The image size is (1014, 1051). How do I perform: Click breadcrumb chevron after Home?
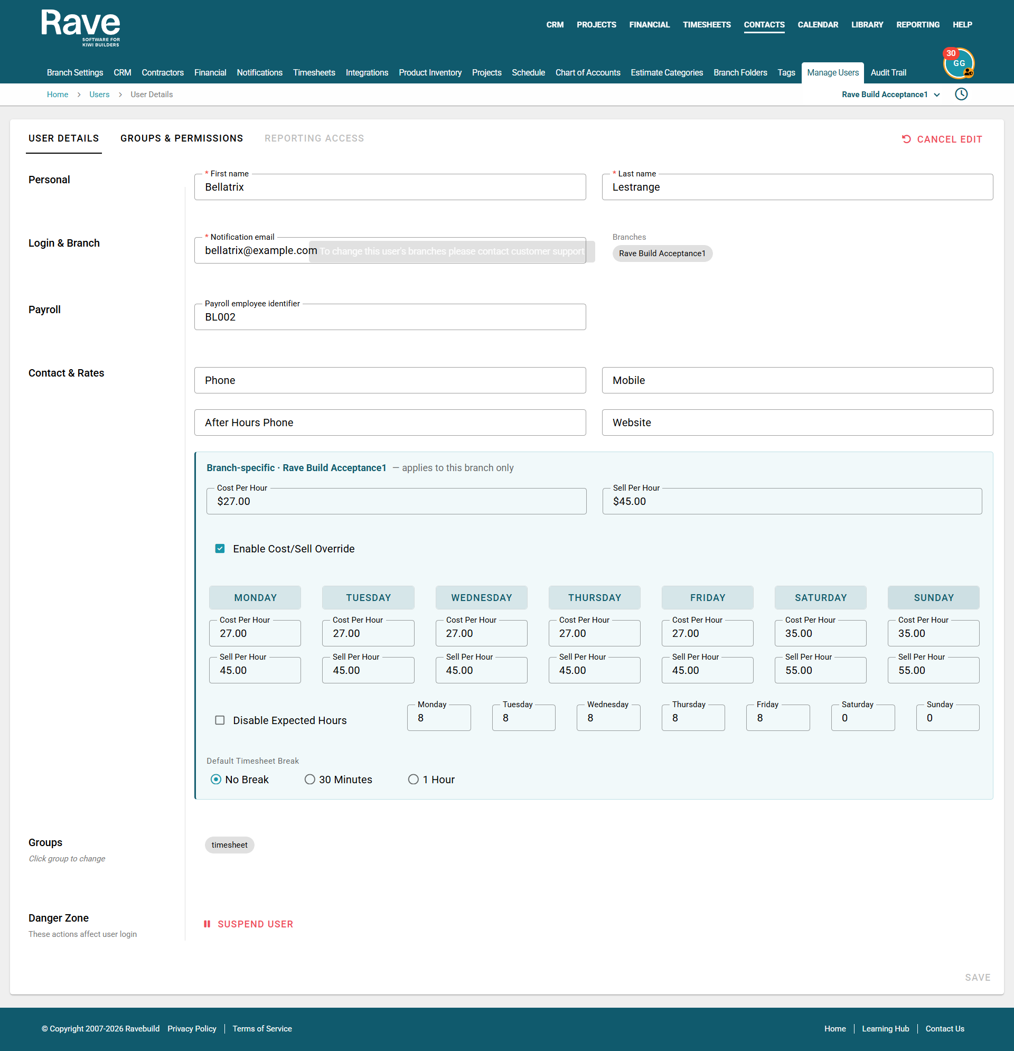tap(79, 95)
